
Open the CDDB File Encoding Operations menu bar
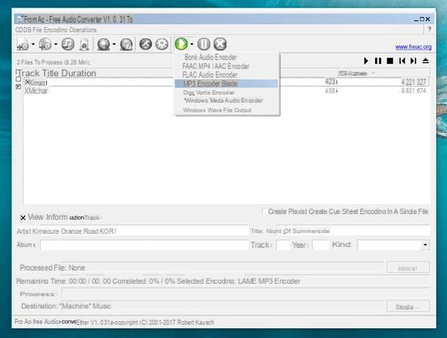[x=56, y=29]
